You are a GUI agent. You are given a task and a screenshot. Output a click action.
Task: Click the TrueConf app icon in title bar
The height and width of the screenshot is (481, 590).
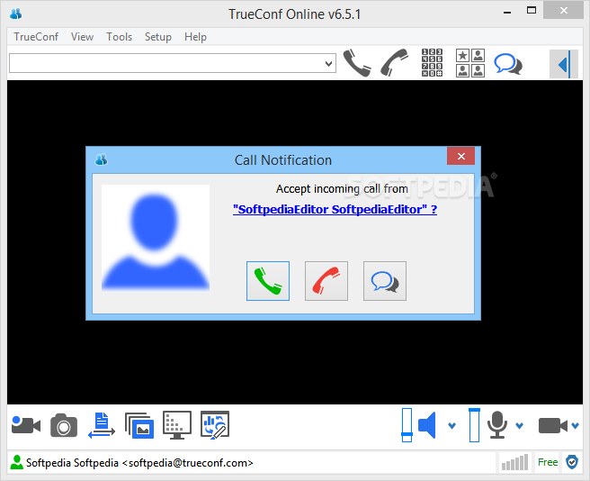16,14
